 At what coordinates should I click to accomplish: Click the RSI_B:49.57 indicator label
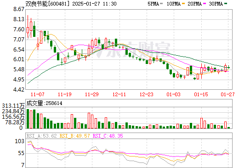point(74,136)
